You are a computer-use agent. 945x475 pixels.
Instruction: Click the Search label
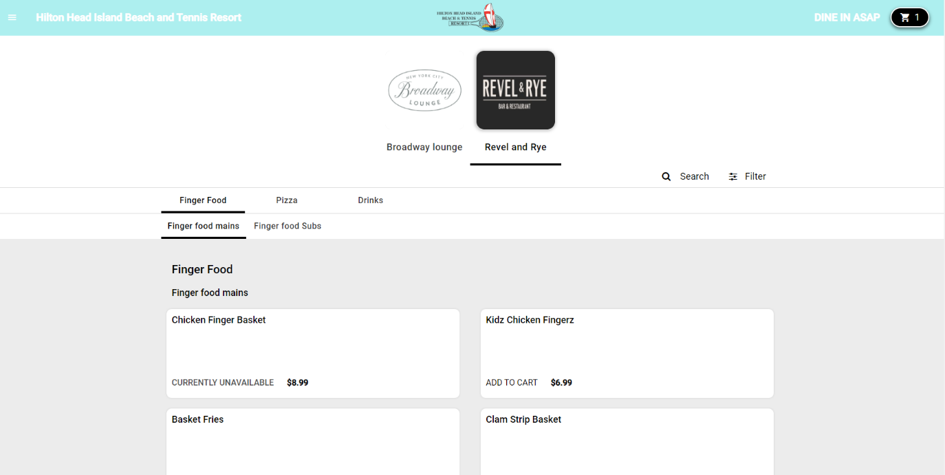[695, 176]
